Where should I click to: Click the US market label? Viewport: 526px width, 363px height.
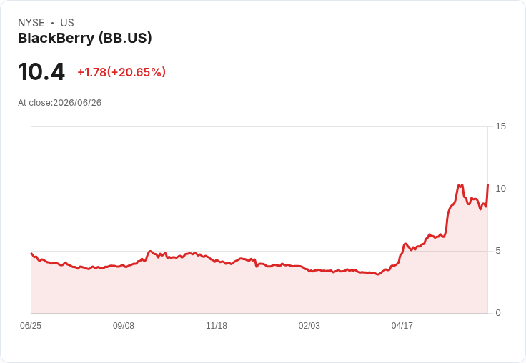point(67,23)
